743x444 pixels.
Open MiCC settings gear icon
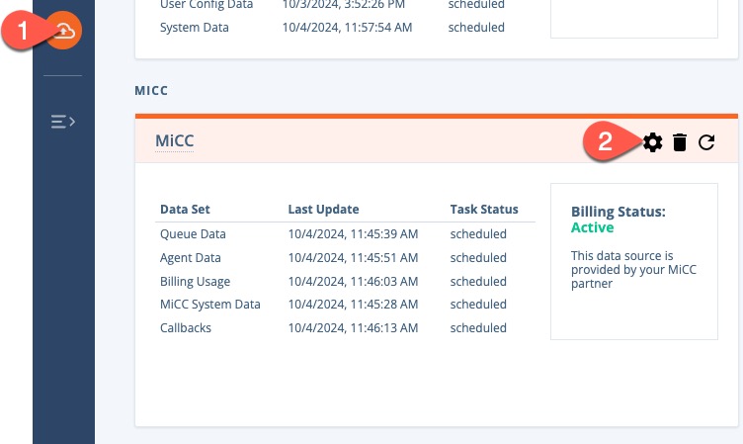pyautogui.click(x=652, y=142)
